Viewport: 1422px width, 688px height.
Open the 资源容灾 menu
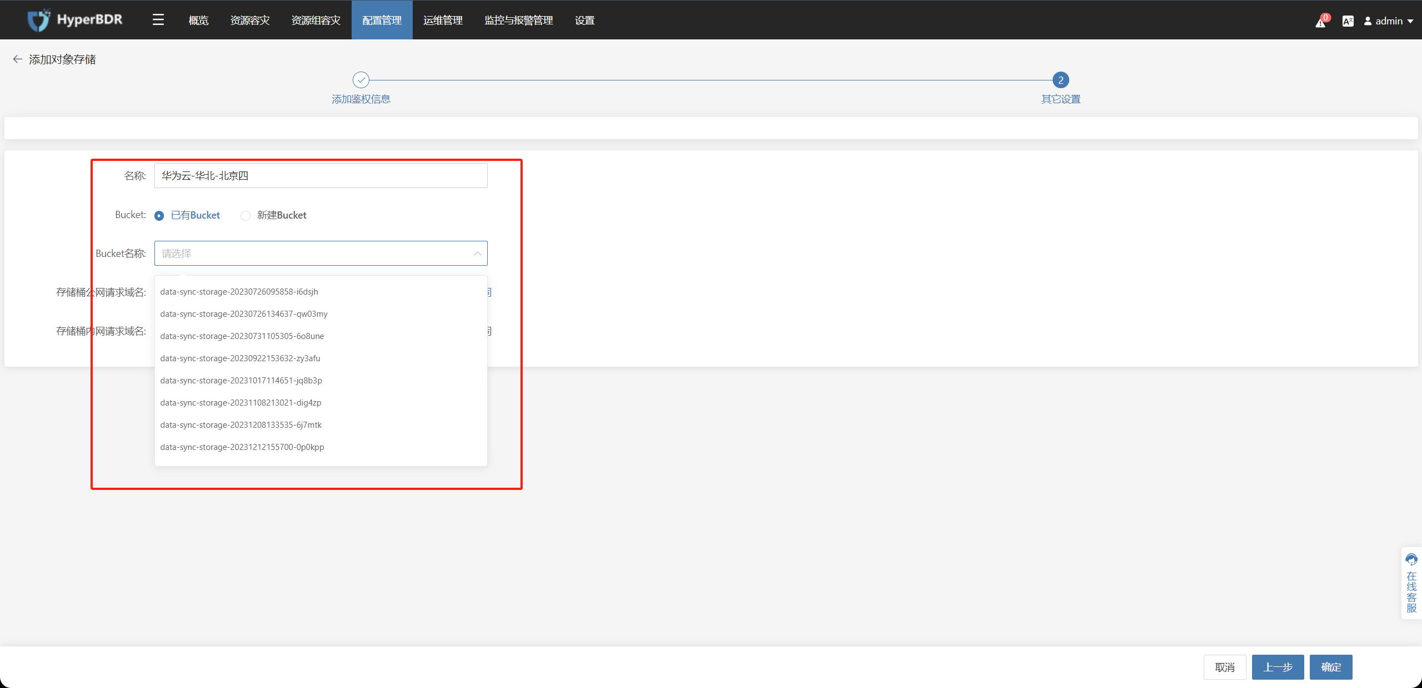250,20
